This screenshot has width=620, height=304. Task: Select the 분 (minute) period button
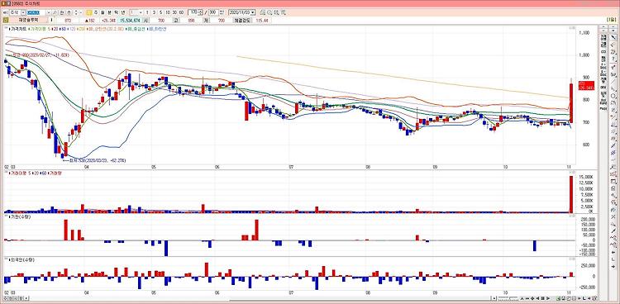(109, 12)
